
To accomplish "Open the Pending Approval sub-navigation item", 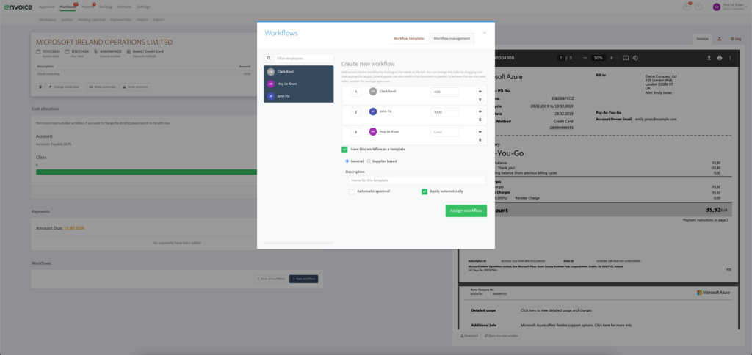I will point(92,20).
